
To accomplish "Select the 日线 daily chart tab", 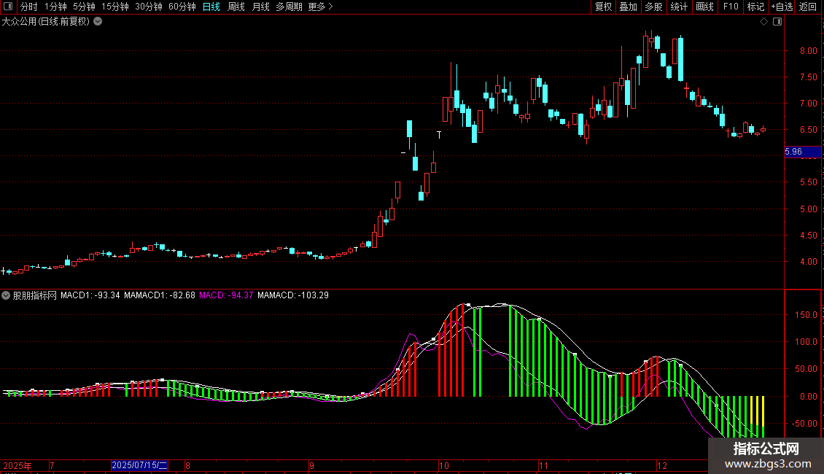I will coord(211,7).
